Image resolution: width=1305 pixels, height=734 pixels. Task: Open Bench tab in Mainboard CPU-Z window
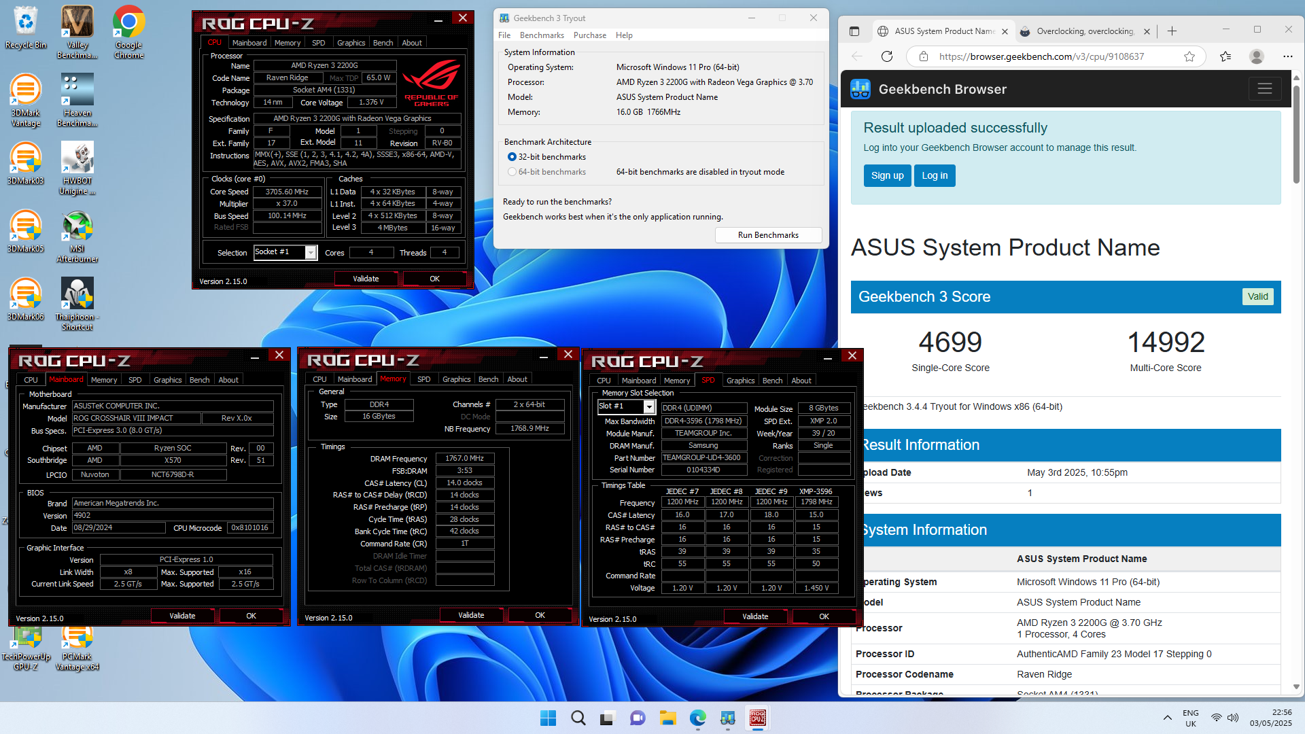pos(199,380)
